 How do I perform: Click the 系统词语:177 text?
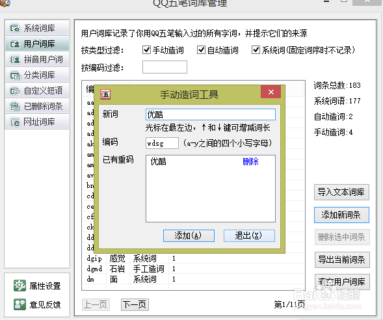coord(337,101)
